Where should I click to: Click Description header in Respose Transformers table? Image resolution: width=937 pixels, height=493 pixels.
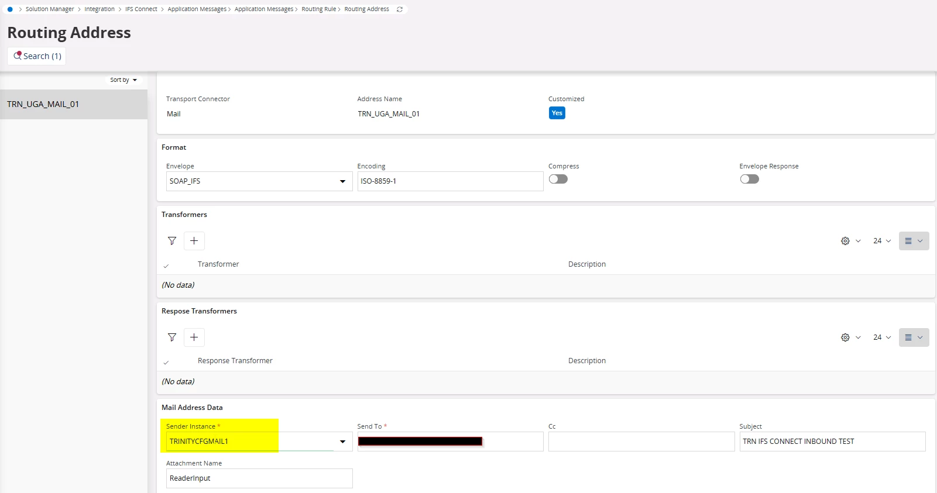coord(587,361)
